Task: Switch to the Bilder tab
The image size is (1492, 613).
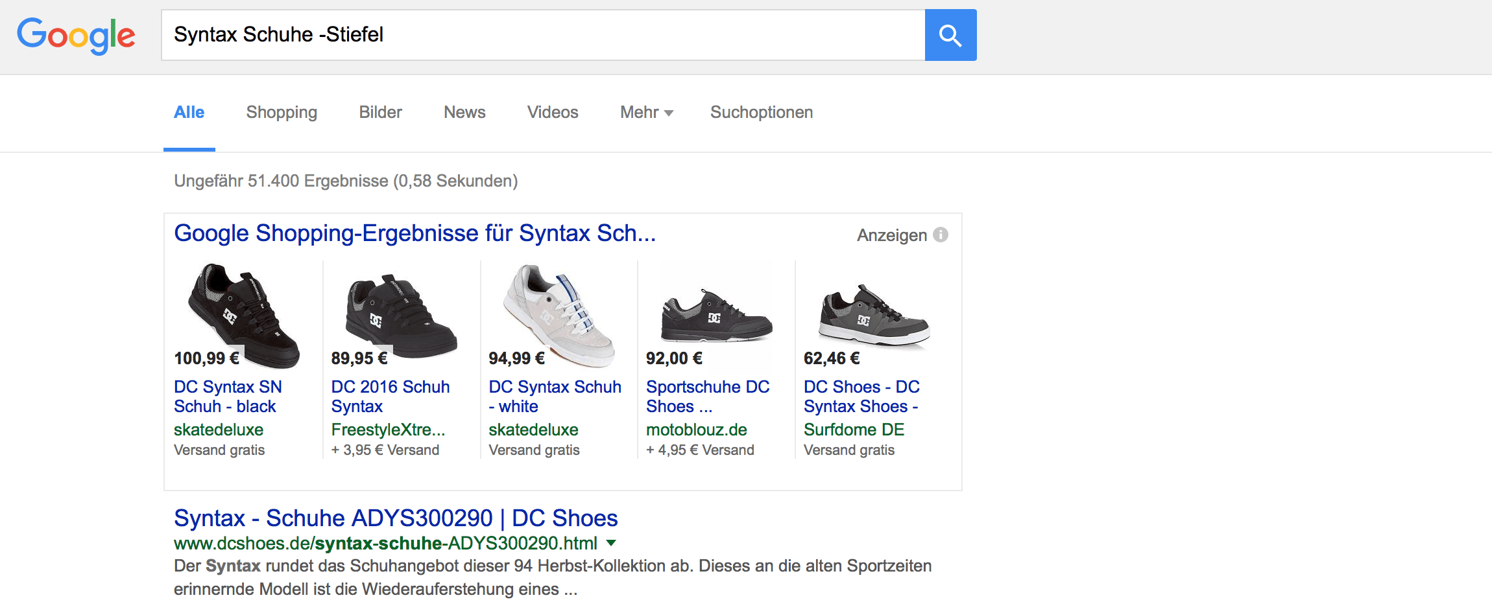Action: pos(381,112)
